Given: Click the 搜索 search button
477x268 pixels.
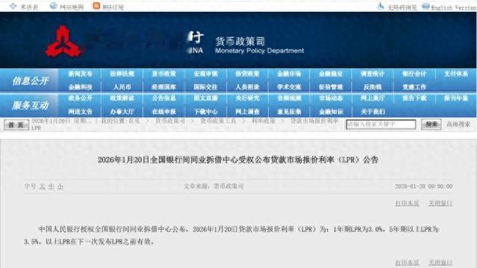Looking at the screenshot, I should click(x=431, y=124).
